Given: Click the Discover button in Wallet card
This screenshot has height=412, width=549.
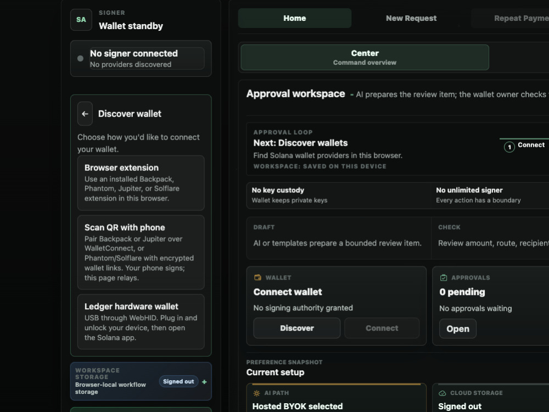Looking at the screenshot, I should point(297,328).
